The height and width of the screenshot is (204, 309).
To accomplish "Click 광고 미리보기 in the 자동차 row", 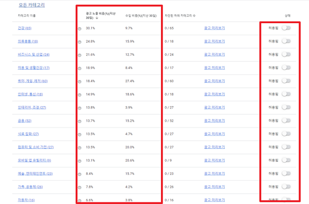I will pyautogui.click(x=215, y=200).
